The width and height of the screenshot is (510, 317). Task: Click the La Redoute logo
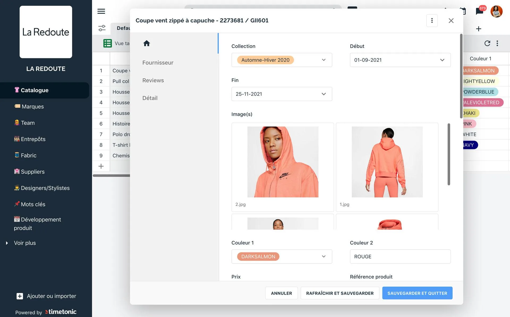pos(46,32)
